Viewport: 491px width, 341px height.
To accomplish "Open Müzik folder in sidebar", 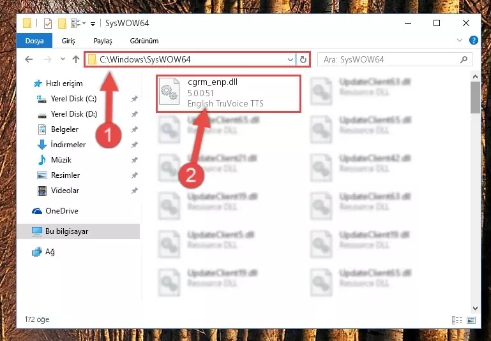I will [61, 160].
